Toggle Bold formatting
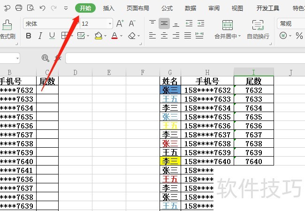The image size is (305, 211). 29,36
